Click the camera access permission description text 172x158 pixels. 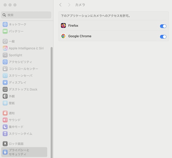pos(95,16)
